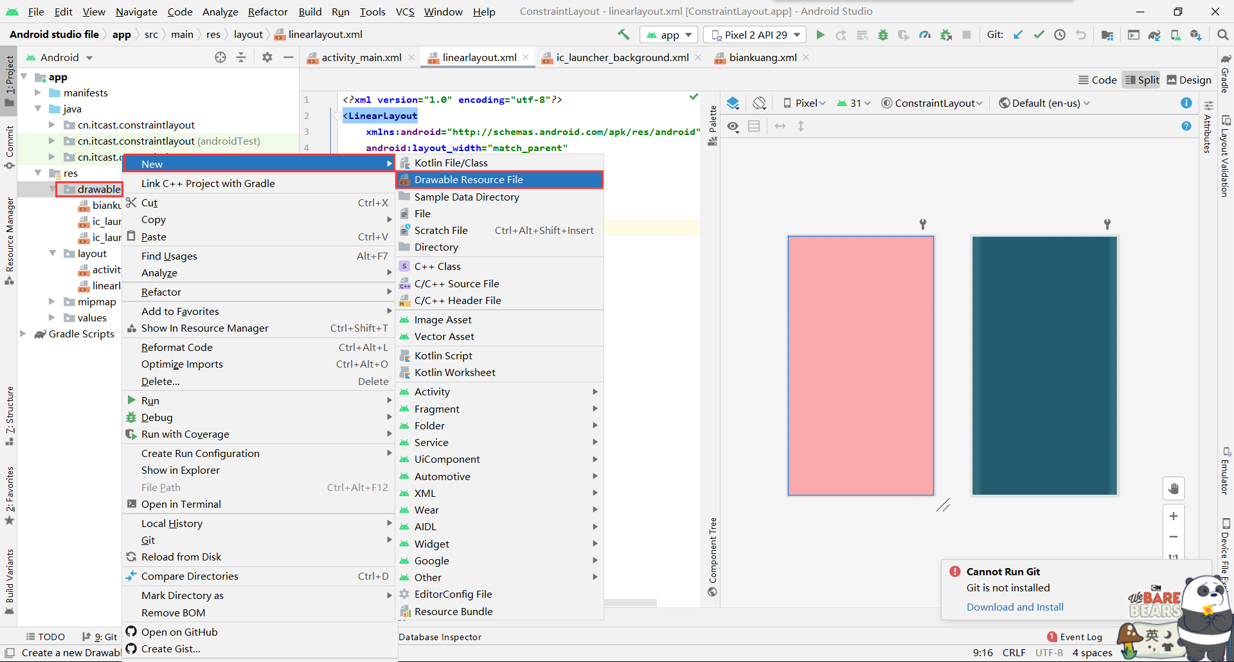Click the zoom-in control on design surface
This screenshot has height=662, width=1234.
(1174, 515)
